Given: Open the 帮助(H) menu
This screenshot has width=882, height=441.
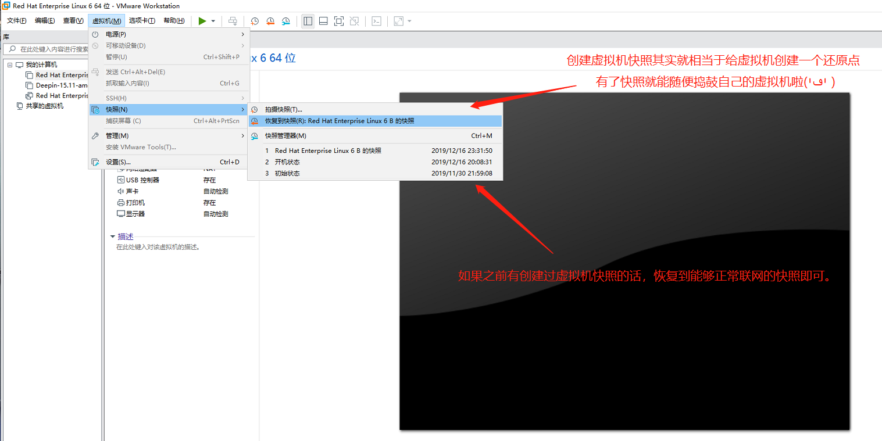Looking at the screenshot, I should (x=174, y=21).
